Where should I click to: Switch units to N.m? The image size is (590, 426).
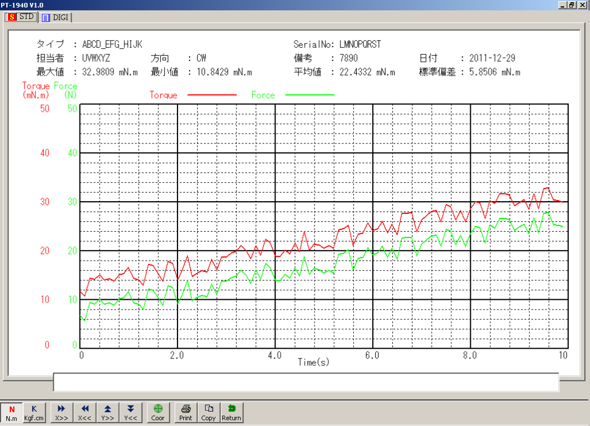[12, 412]
